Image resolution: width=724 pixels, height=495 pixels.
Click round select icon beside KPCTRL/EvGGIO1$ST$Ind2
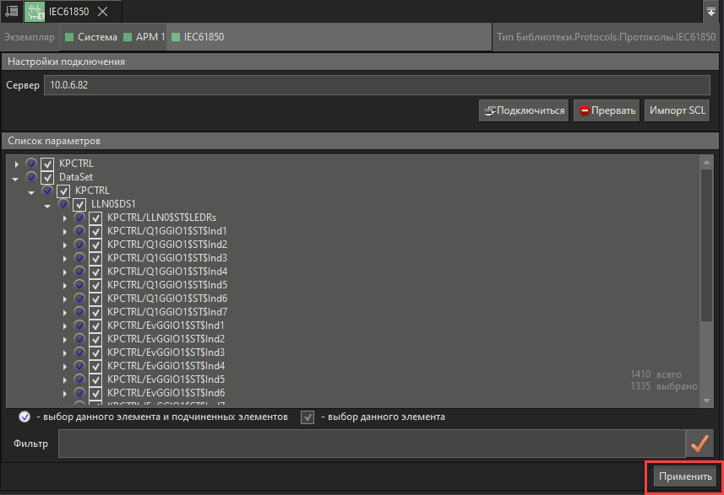79,339
